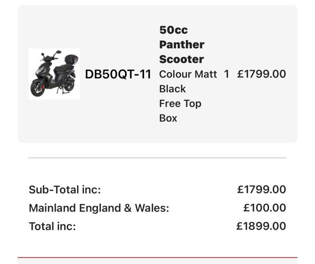Select the front wheel of the scooter image
The image size is (315, 264).
[38, 89]
